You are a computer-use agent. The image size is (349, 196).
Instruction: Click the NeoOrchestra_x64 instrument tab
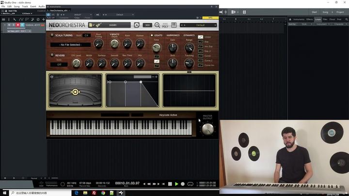[x=58, y=11]
